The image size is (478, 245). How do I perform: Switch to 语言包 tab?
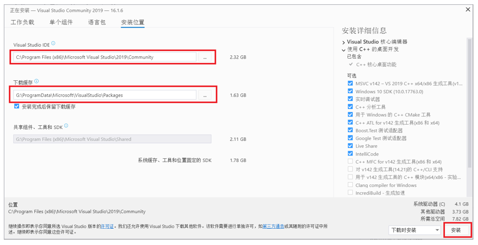point(97,22)
